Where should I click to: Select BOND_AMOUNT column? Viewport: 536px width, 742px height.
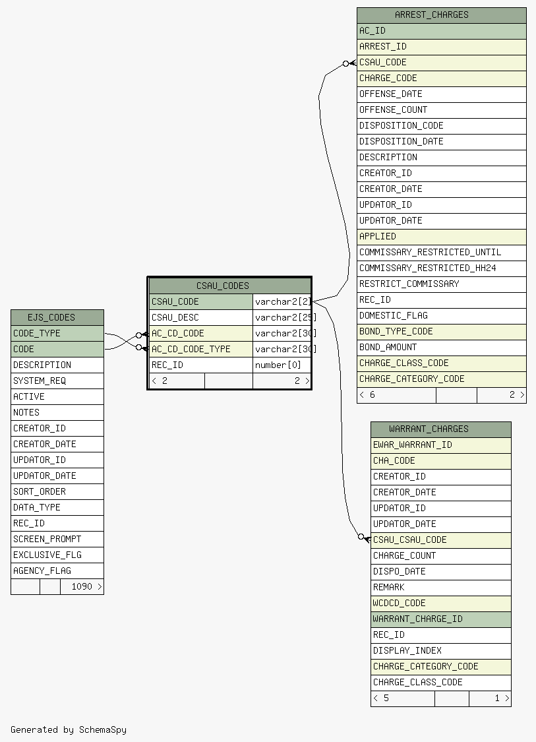[441, 348]
